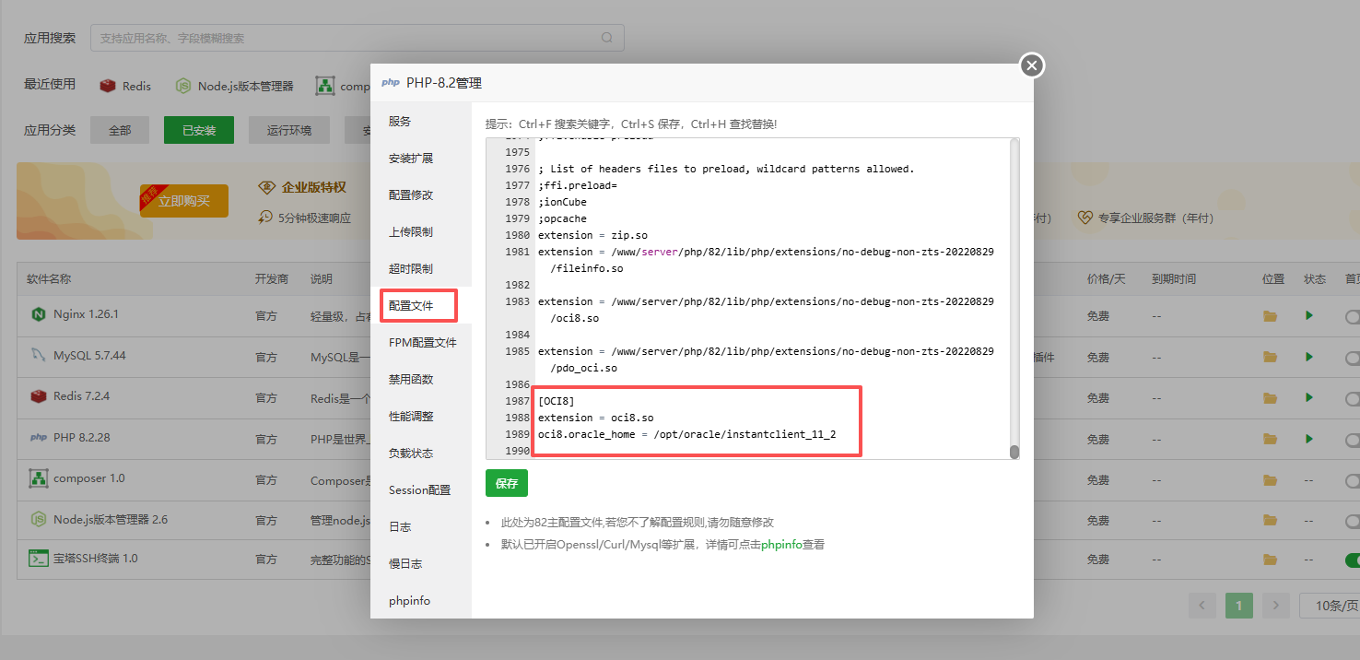The image size is (1360, 660).
Task: Click PHP 8.2.28 in software list
Action: click(81, 437)
